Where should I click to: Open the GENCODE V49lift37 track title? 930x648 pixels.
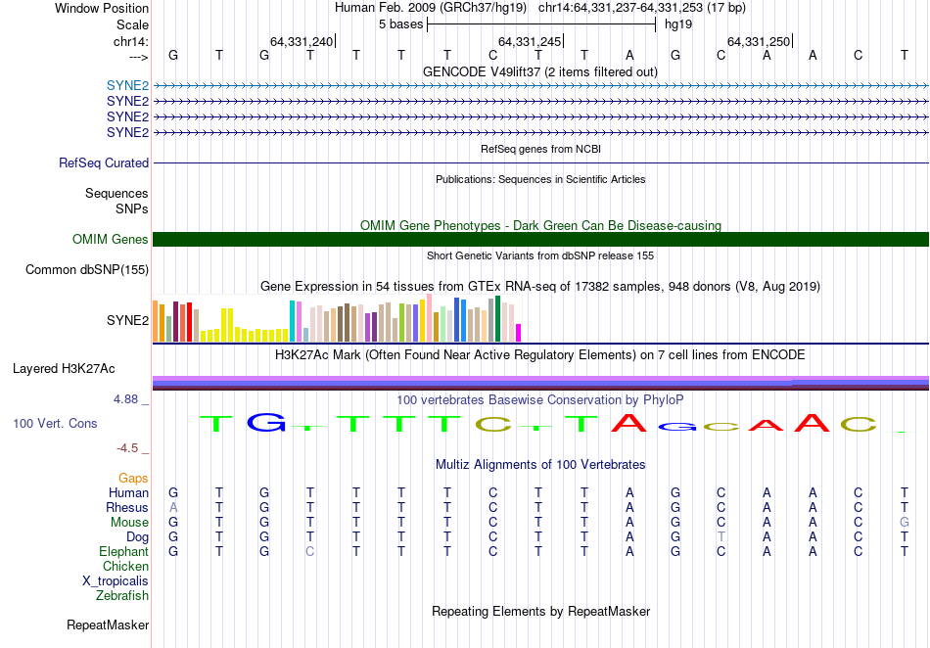(540, 71)
